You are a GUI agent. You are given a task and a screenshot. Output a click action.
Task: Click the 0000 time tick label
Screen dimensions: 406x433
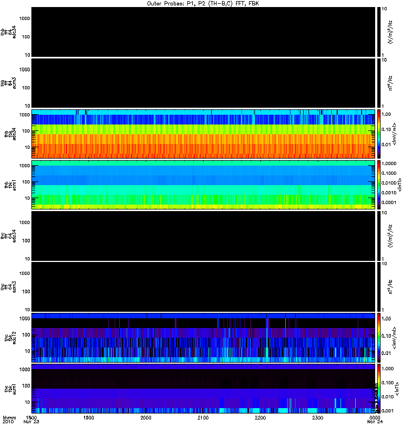375,417
